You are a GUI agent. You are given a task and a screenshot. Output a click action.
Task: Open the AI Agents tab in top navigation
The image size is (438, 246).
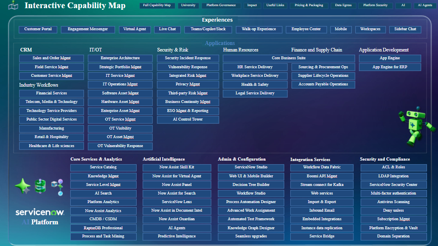(x=425, y=6)
